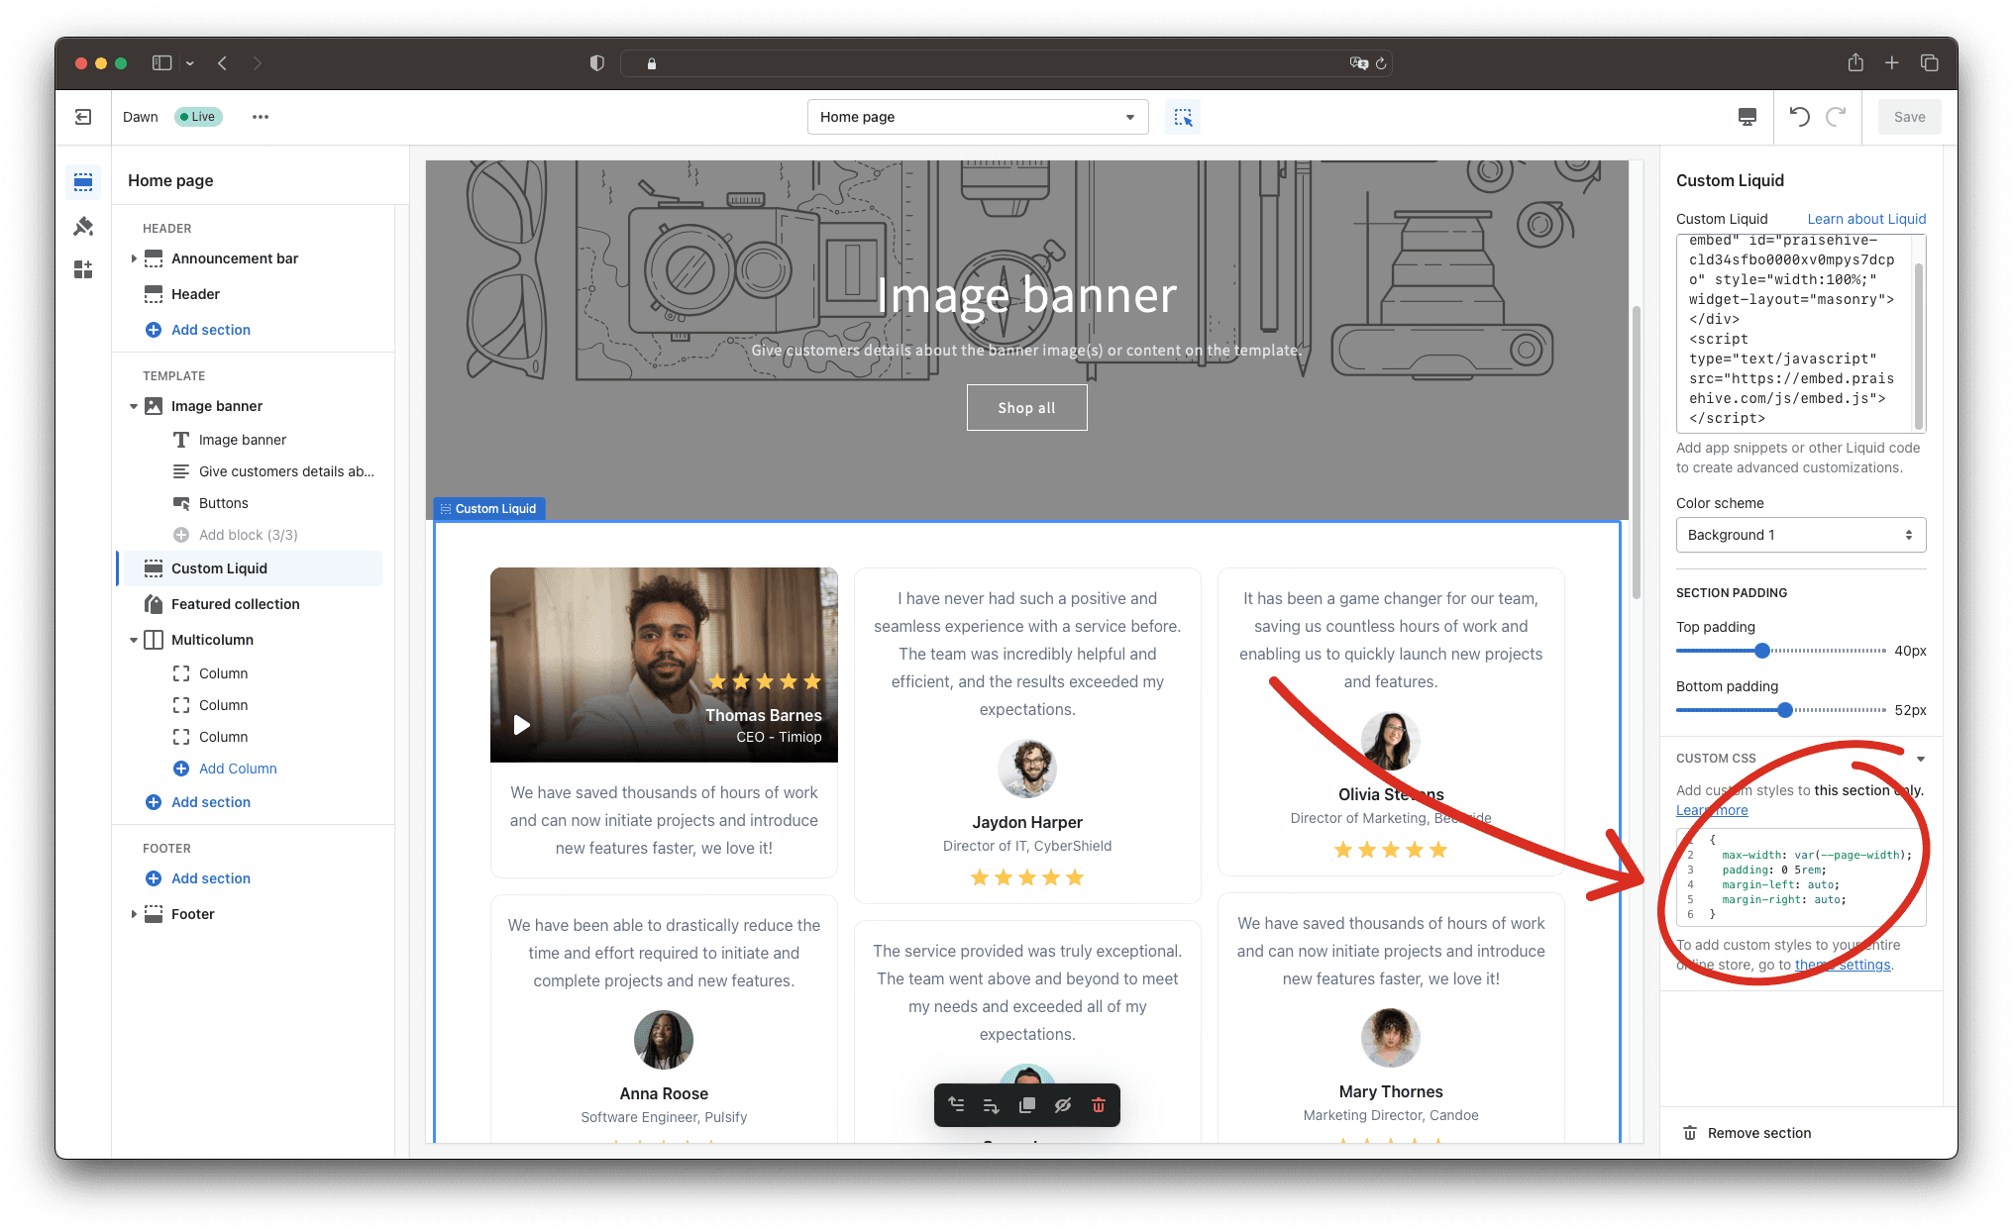Open the Home page template dropdown
This screenshot has width=2013, height=1232.
tap(977, 117)
